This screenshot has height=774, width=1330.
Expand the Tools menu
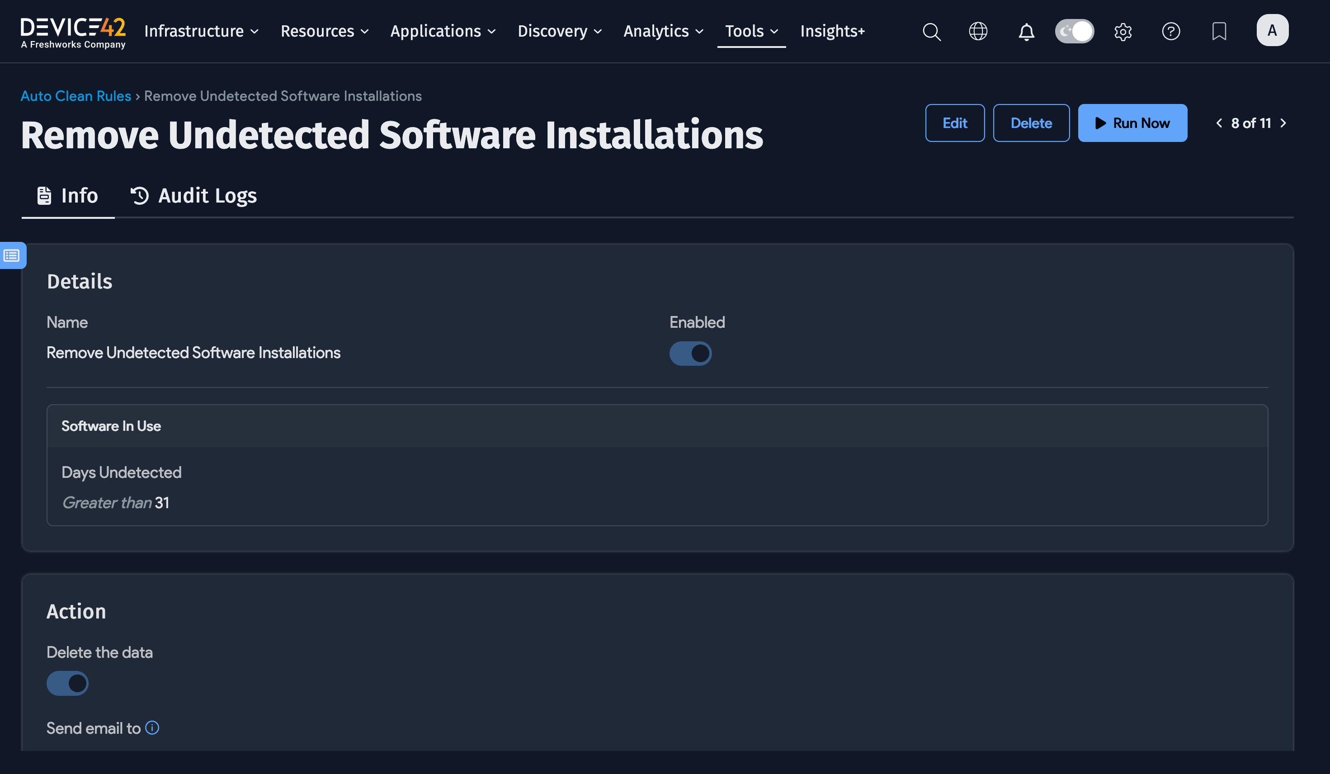pos(751,31)
